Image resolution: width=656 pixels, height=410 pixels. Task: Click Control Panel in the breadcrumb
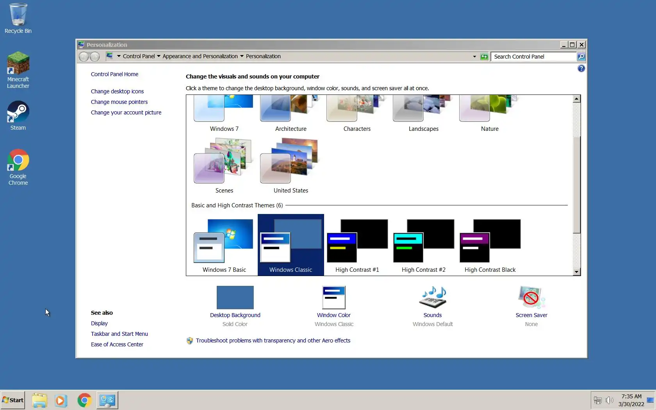pos(139,56)
